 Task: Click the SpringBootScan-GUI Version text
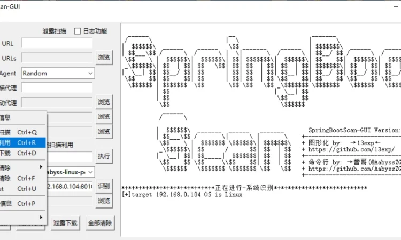(354, 130)
